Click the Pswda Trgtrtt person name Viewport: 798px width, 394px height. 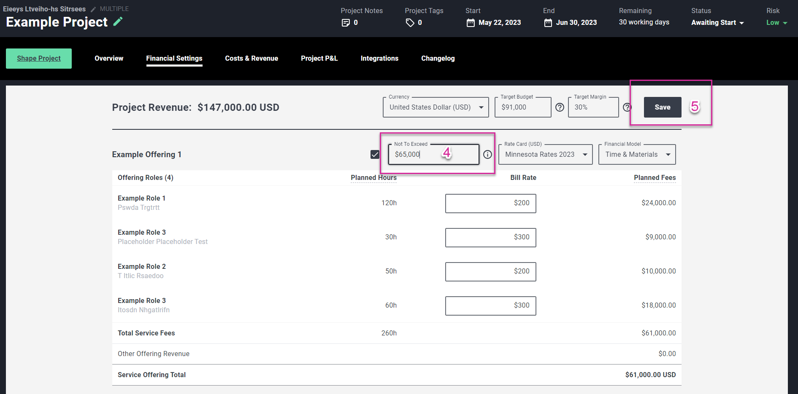138,207
